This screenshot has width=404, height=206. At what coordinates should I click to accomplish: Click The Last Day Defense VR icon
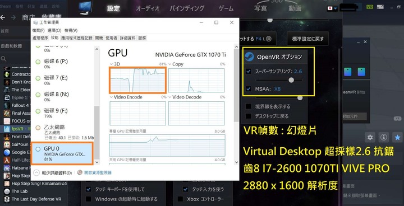[x=7, y=199]
